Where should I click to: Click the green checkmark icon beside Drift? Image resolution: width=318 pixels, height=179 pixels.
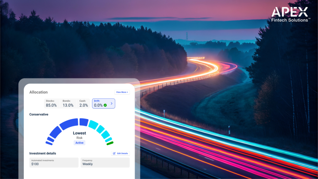[105, 105]
